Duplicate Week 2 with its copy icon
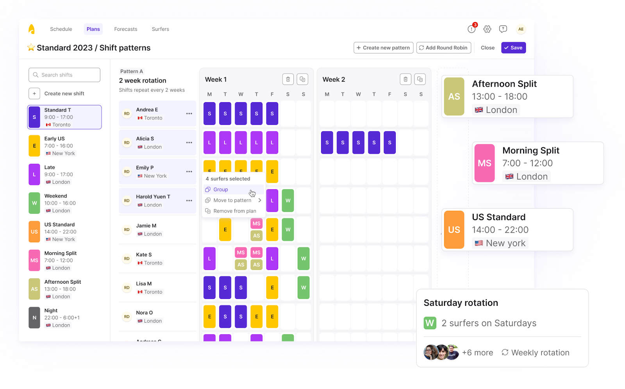Viewport: 625px width, 389px height. (x=420, y=79)
